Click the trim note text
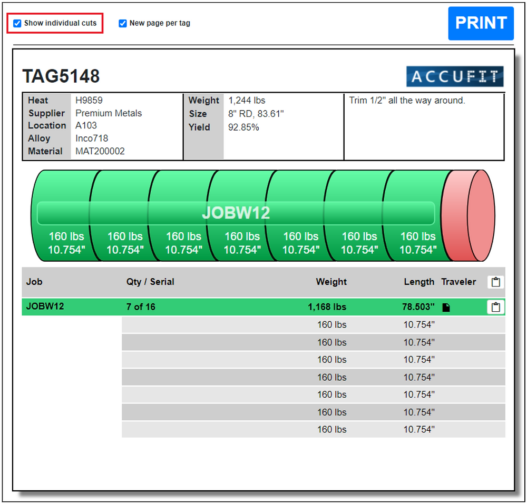This screenshot has width=527, height=504. (x=407, y=101)
